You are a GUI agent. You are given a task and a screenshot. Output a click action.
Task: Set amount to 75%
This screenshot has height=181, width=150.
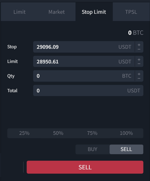pyautogui.click(x=92, y=133)
